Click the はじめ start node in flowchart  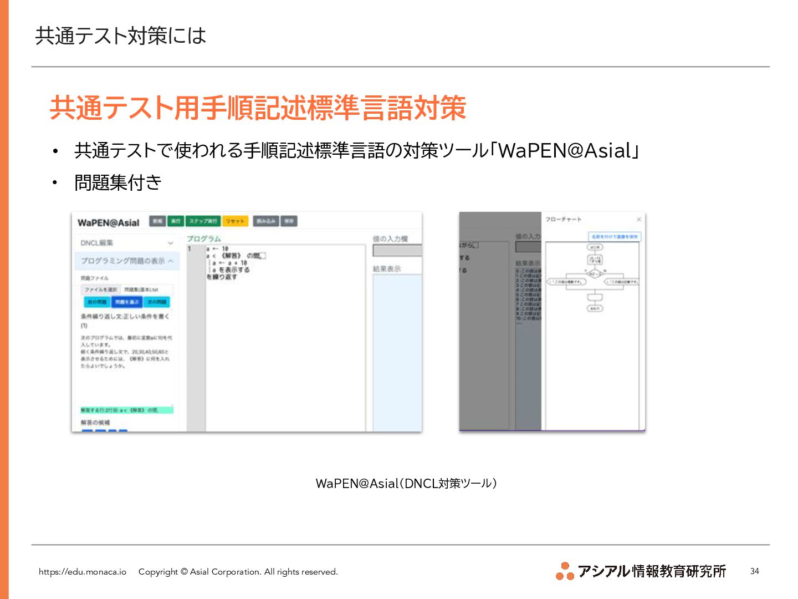595,247
